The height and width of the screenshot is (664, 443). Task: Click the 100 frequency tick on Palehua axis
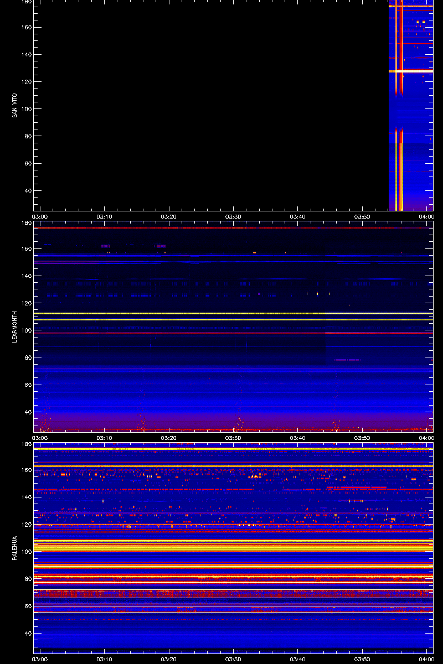click(x=25, y=552)
